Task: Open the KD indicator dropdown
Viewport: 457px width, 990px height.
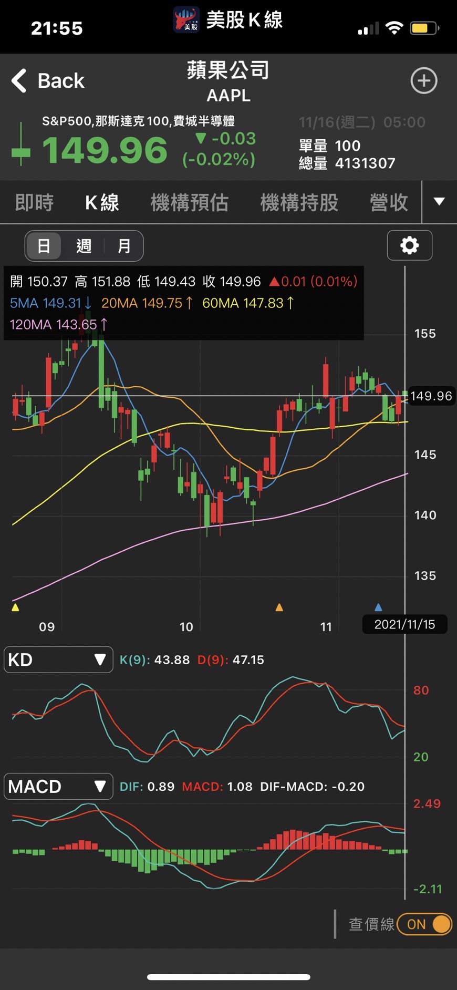Action: pyautogui.click(x=58, y=659)
